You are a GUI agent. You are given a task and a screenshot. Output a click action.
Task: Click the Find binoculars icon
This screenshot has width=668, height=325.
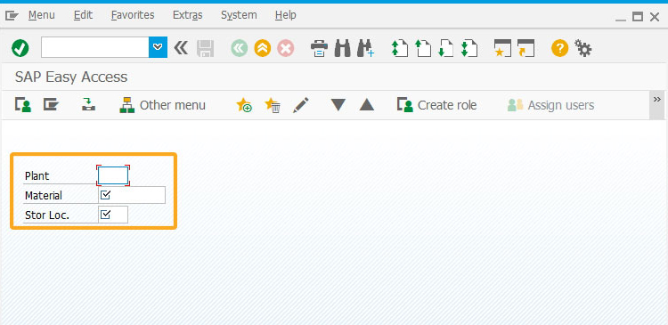click(x=343, y=48)
